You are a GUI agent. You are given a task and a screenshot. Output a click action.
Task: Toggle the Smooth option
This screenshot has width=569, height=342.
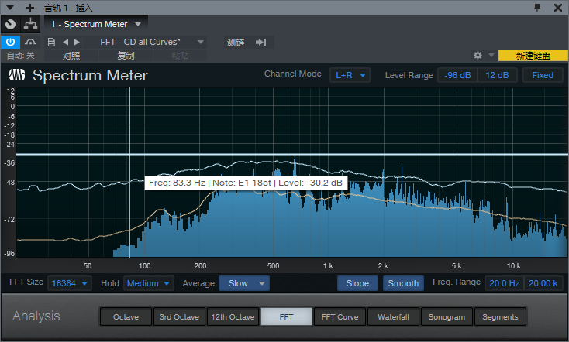coord(403,283)
